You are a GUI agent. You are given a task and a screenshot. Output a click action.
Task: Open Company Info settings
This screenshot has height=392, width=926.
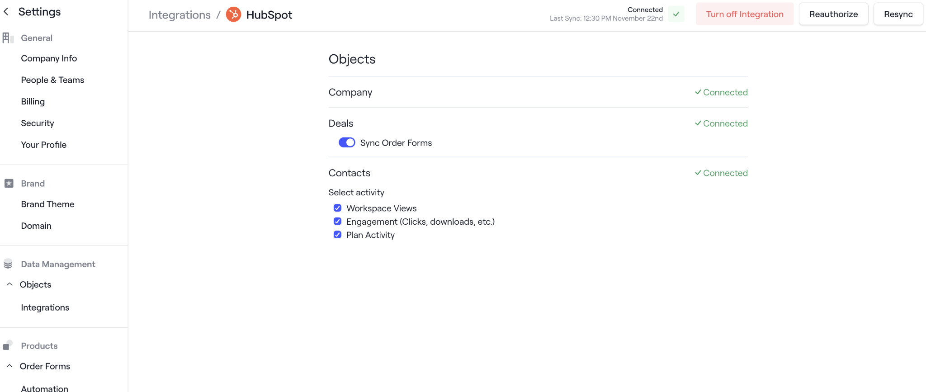tap(49, 58)
